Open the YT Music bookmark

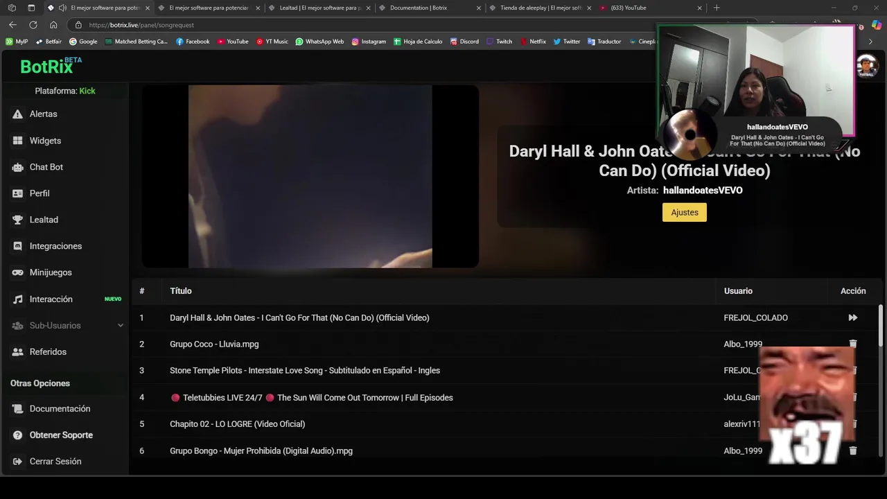click(x=272, y=42)
